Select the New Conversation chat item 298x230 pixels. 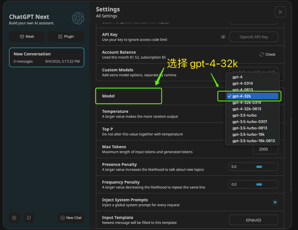pos(47,57)
